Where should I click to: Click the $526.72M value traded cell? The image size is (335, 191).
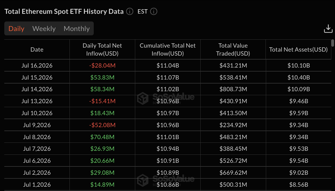(233, 161)
